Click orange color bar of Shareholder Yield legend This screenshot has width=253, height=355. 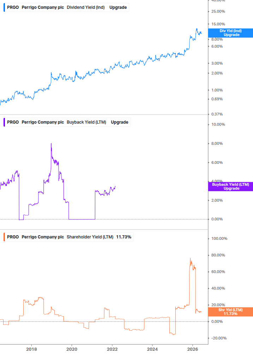4,237
